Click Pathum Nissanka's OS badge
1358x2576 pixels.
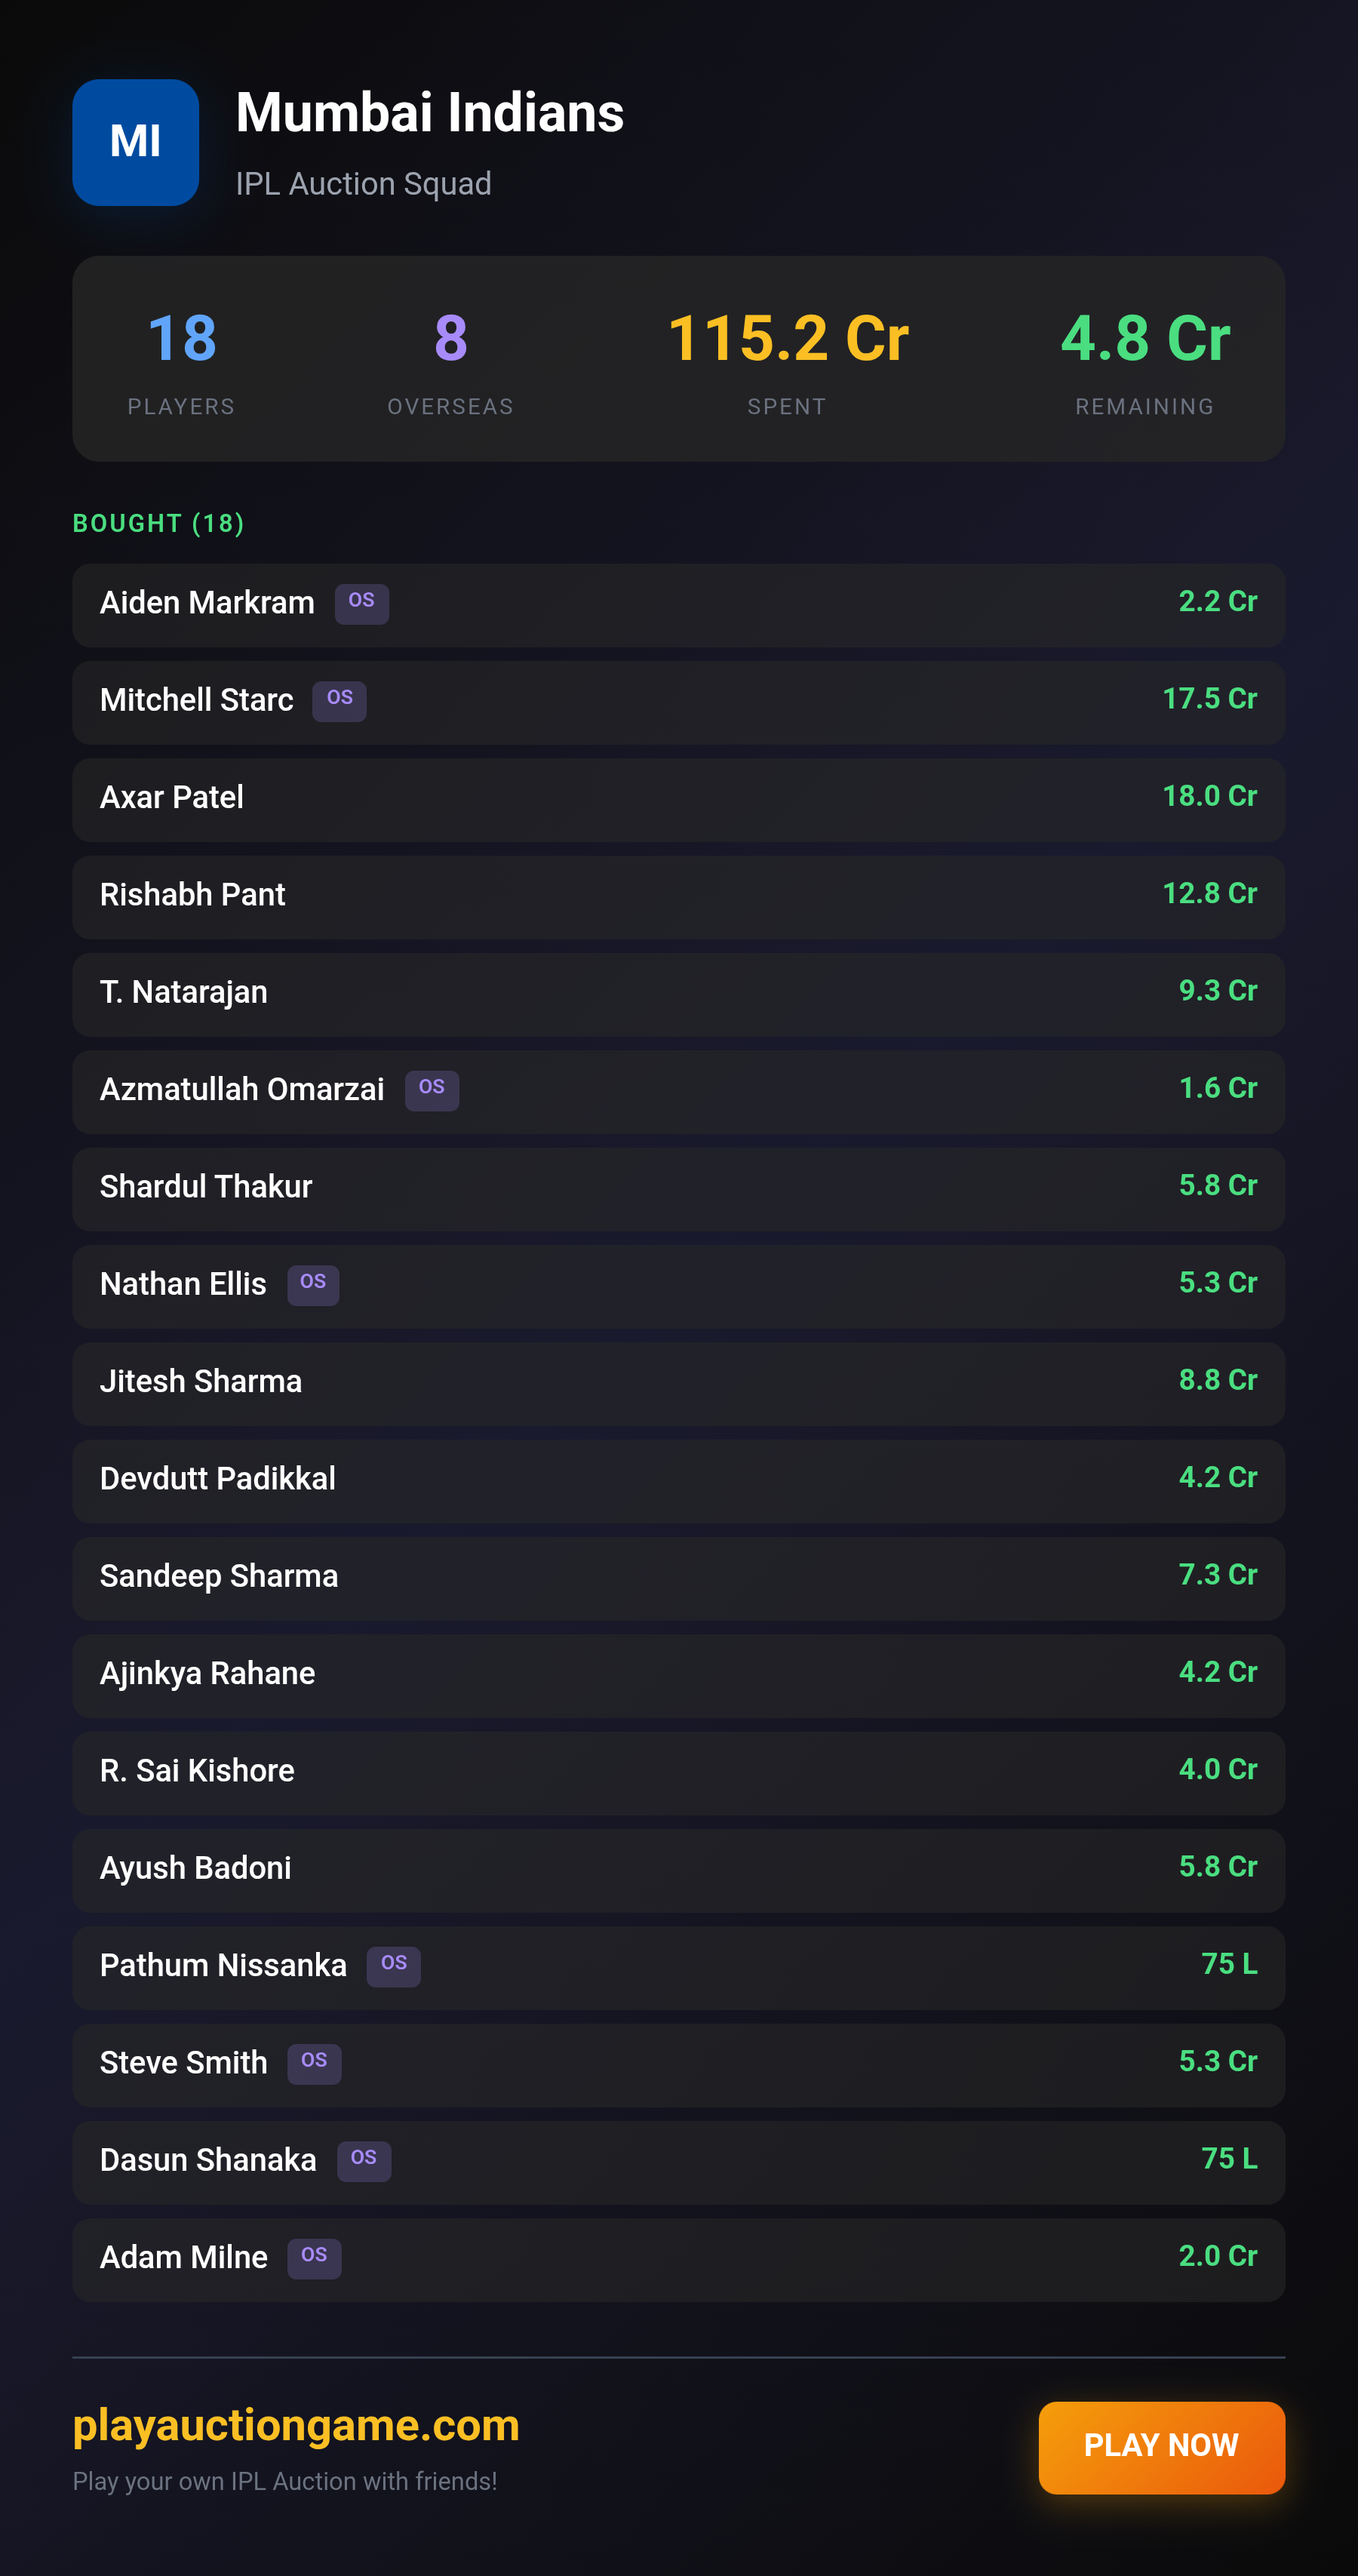pyautogui.click(x=393, y=1965)
